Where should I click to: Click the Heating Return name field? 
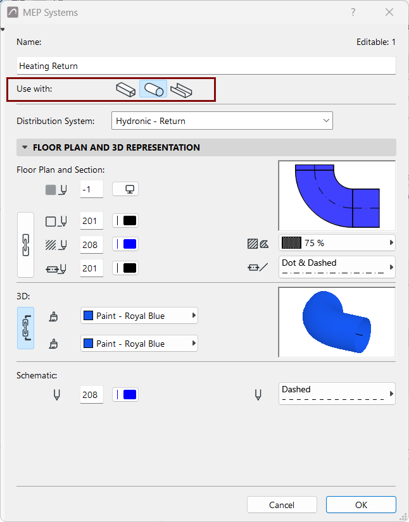coord(206,66)
